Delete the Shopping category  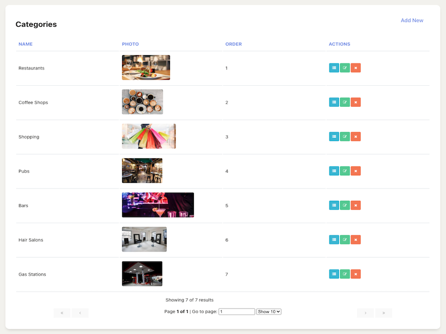coord(356,136)
